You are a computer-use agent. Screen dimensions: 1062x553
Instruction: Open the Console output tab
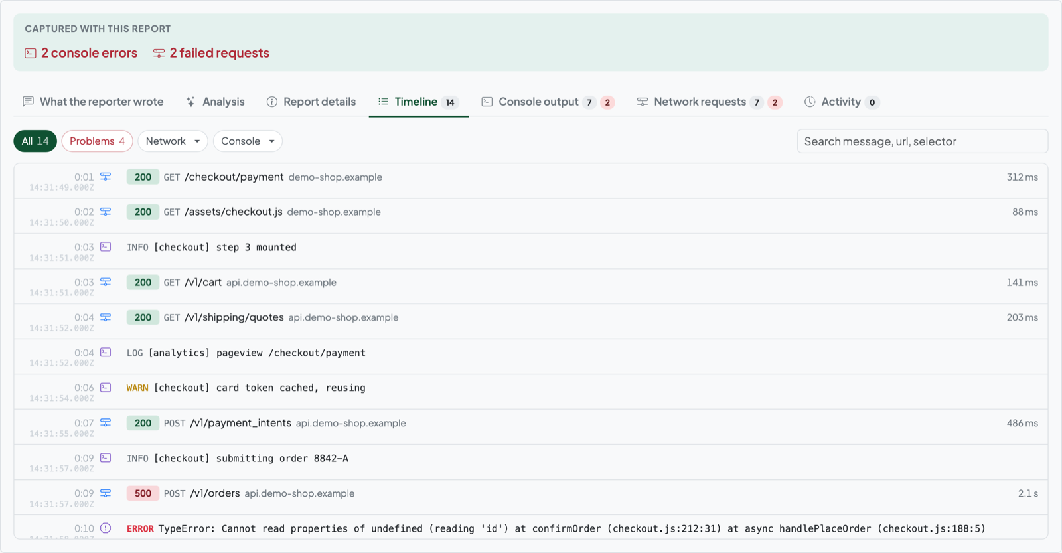(x=548, y=102)
